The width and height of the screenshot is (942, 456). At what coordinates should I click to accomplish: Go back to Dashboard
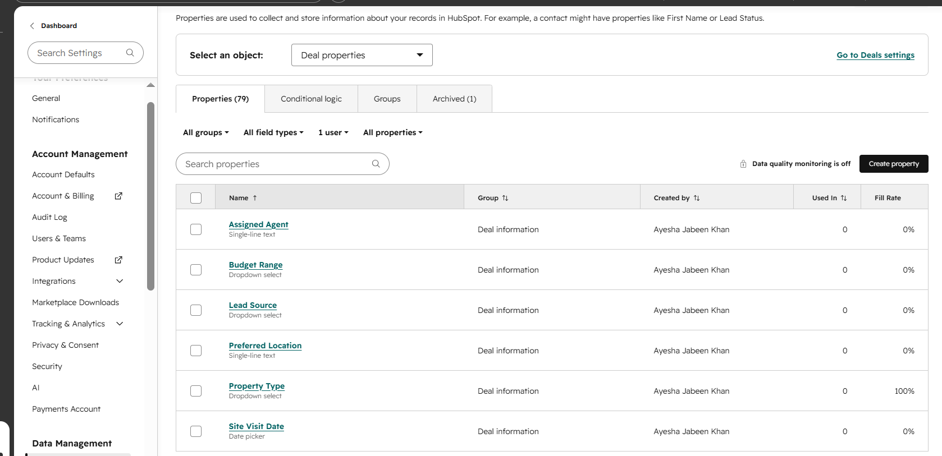59,26
